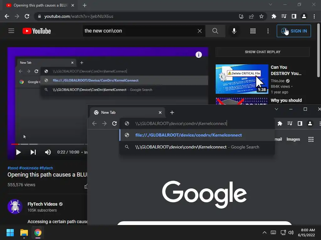321x240 pixels.
Task: Toggle side panel icon in front window
Action: [x=300, y=123]
